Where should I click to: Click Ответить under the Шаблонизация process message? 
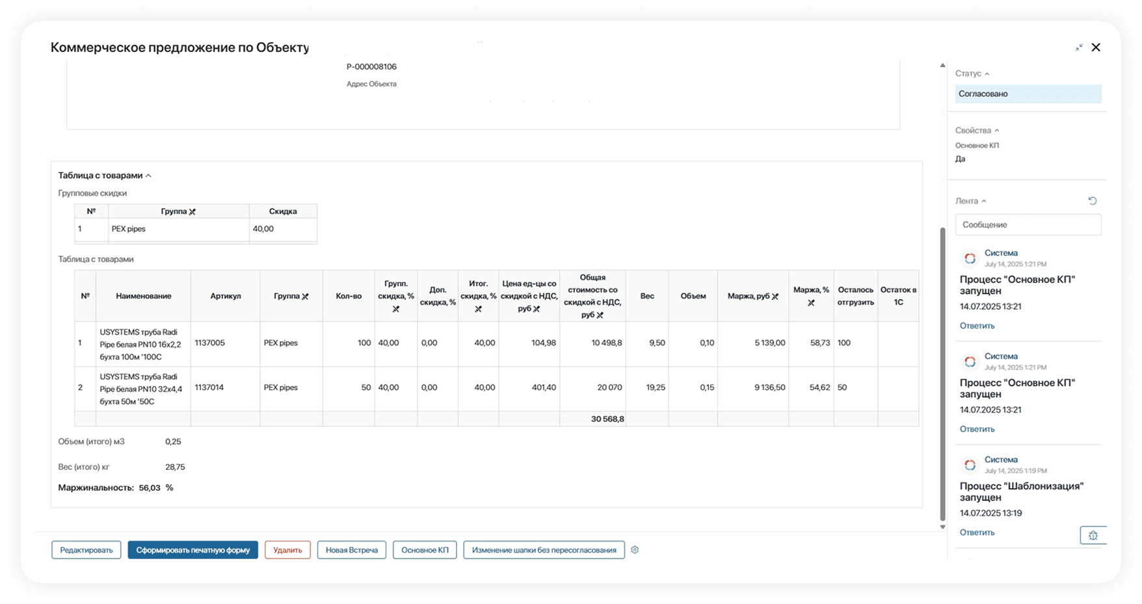tap(977, 532)
